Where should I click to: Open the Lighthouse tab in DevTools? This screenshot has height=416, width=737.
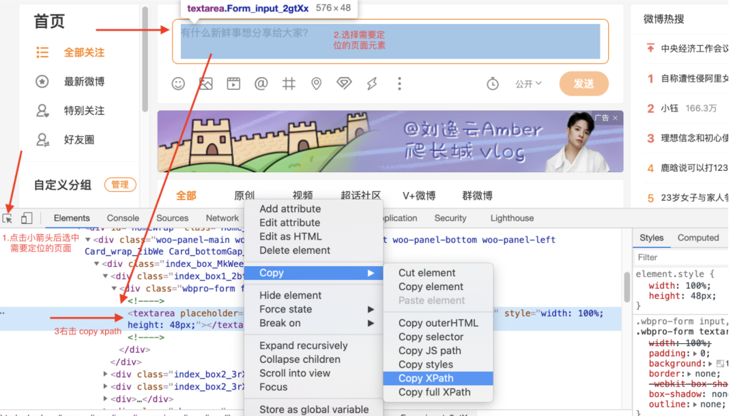(512, 218)
